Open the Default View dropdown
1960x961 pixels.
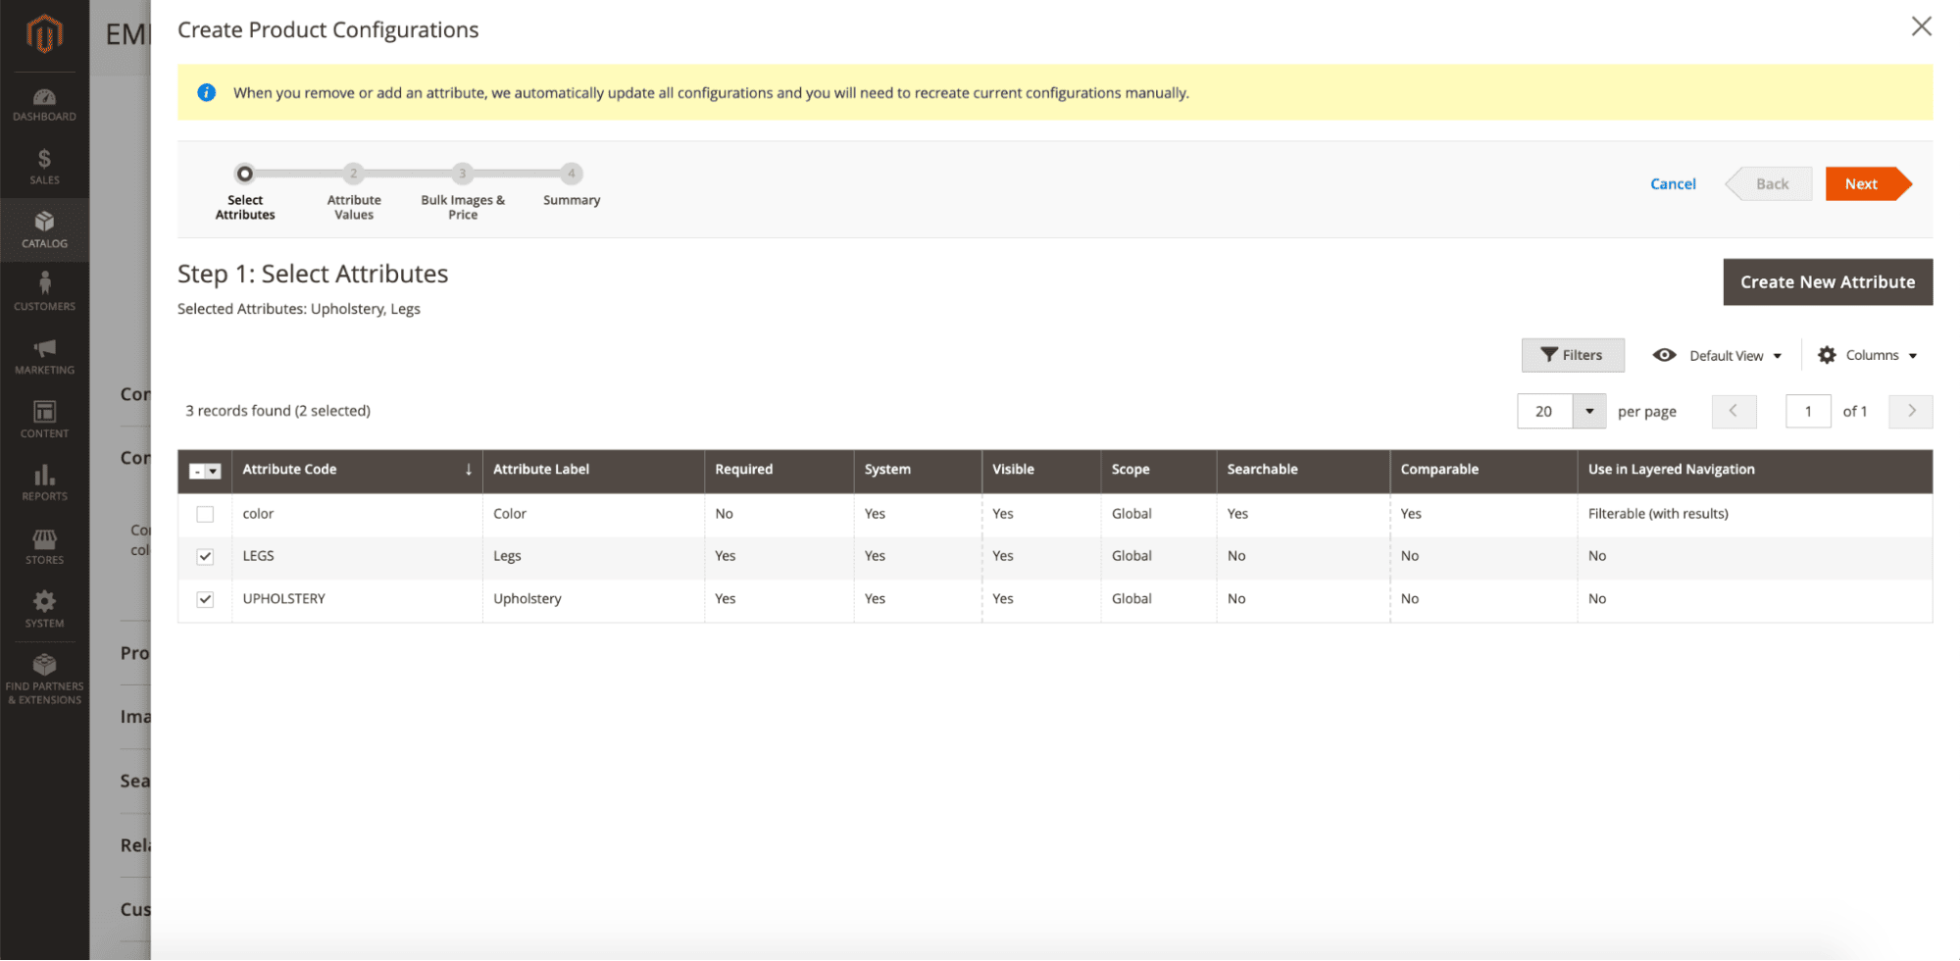1717,355
